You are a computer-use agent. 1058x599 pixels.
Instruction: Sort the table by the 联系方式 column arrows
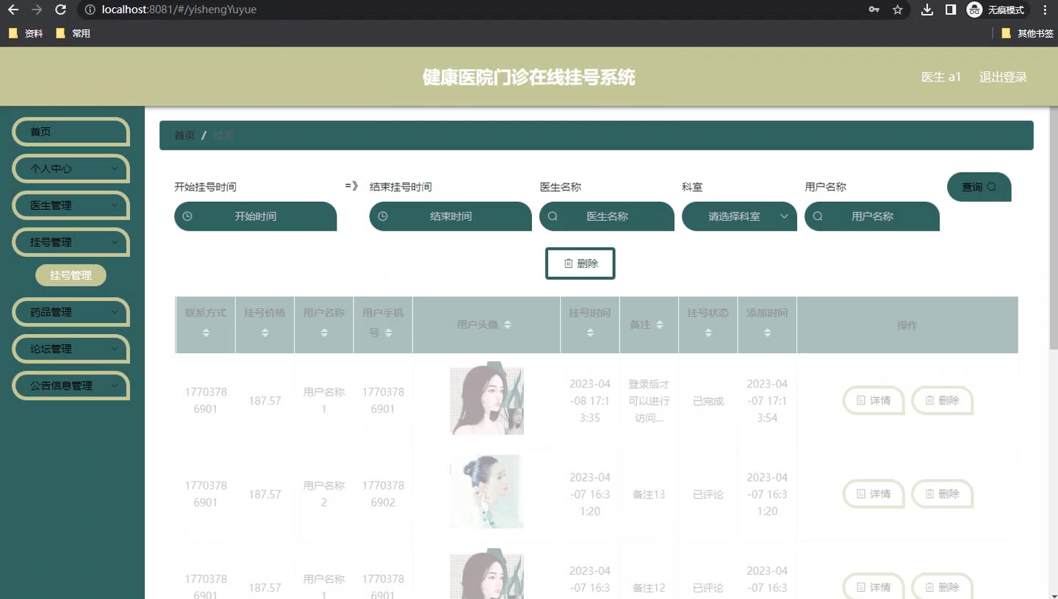tap(206, 333)
